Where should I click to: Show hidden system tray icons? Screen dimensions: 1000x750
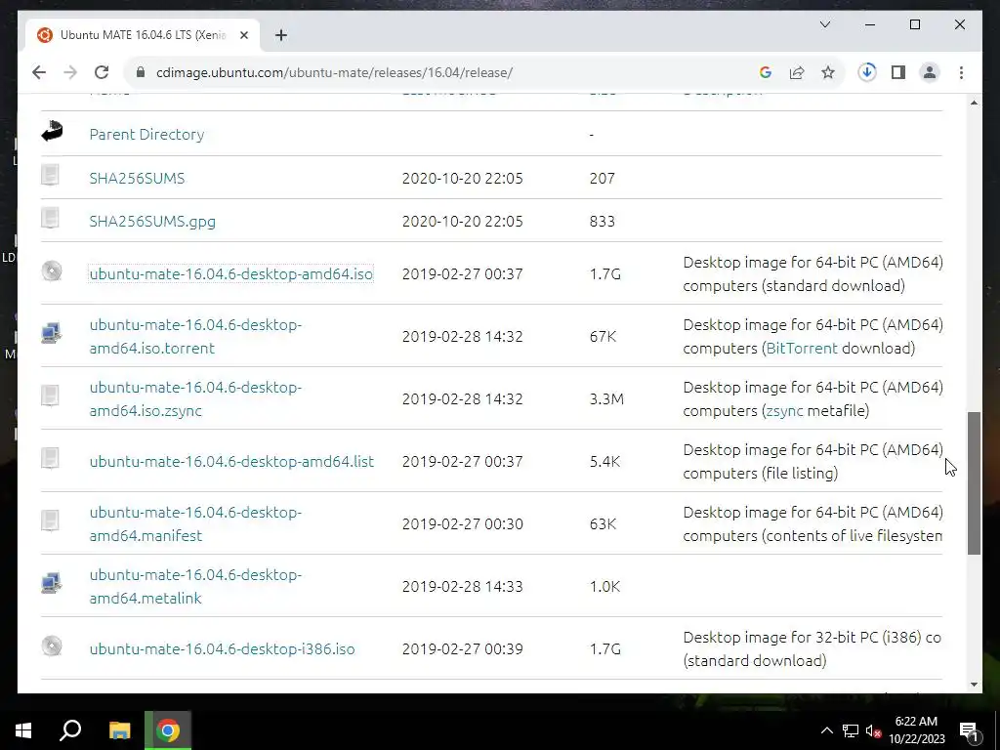point(826,730)
